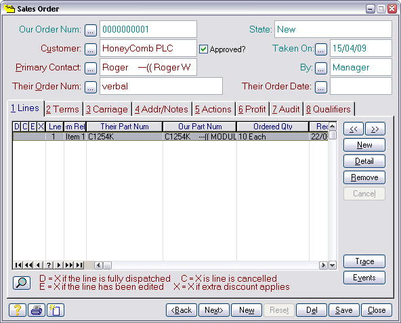Click the New button in the bottom bar

[x=247, y=310]
